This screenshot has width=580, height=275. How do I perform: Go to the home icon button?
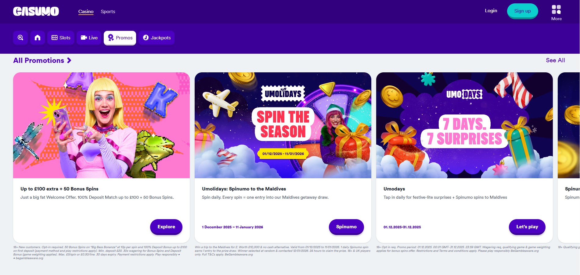click(38, 38)
